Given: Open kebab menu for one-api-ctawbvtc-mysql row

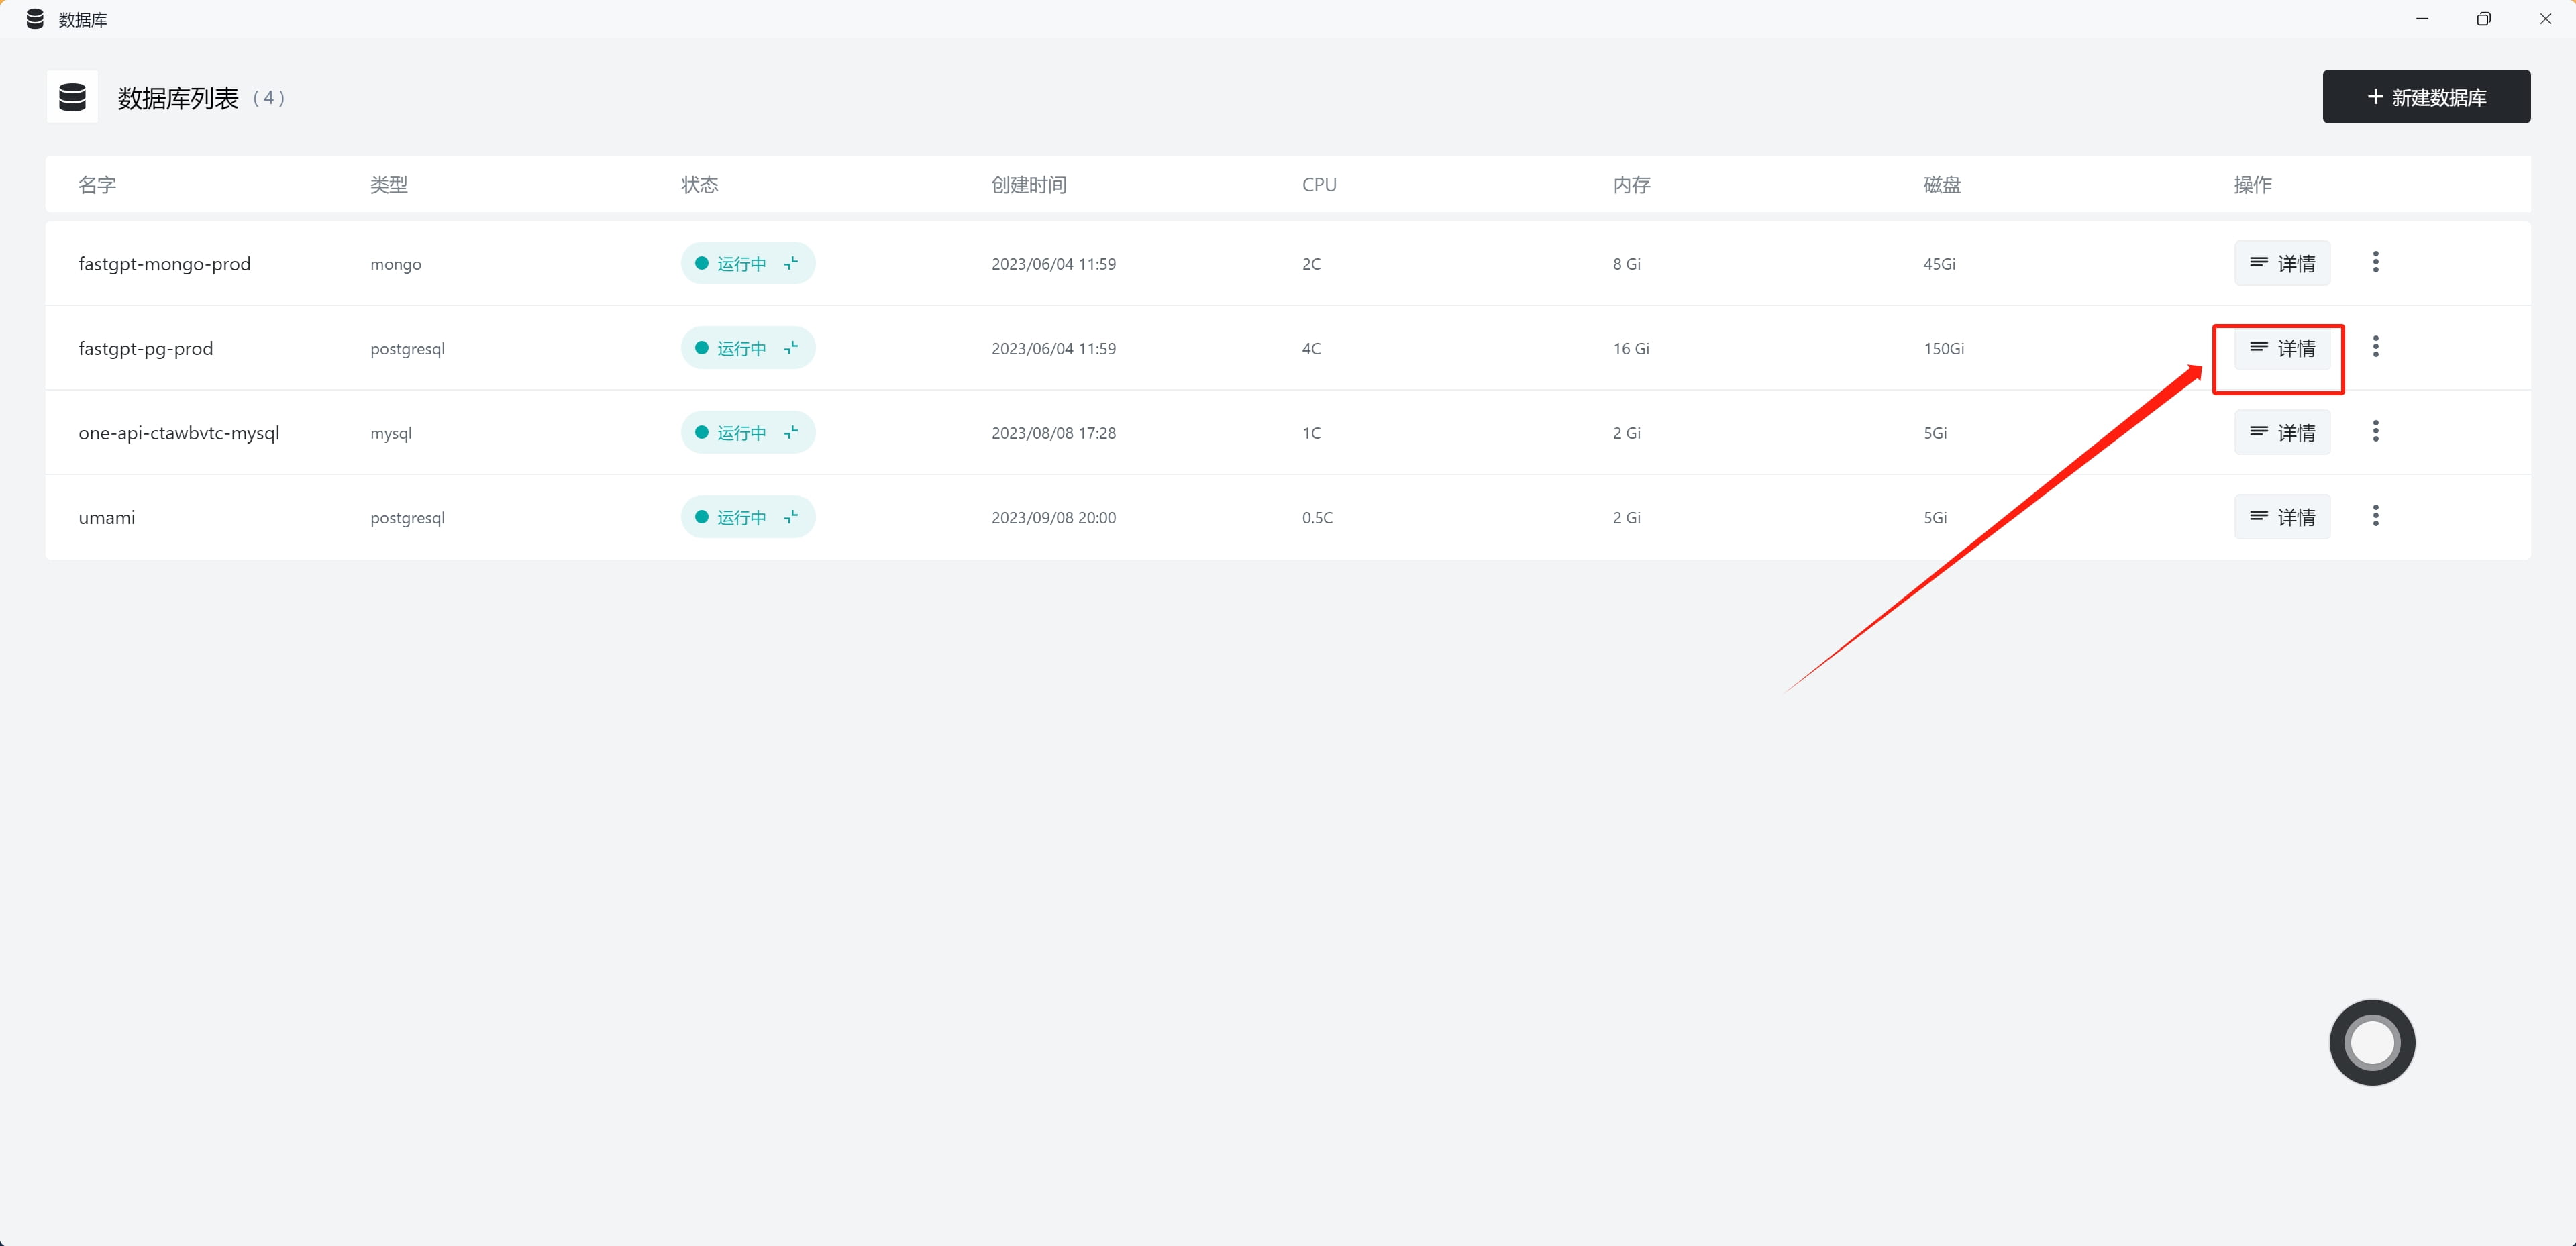Looking at the screenshot, I should [2375, 432].
